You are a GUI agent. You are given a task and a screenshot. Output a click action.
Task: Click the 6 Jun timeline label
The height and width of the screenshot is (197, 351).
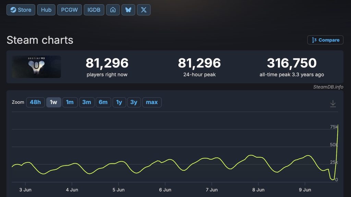[165, 190]
